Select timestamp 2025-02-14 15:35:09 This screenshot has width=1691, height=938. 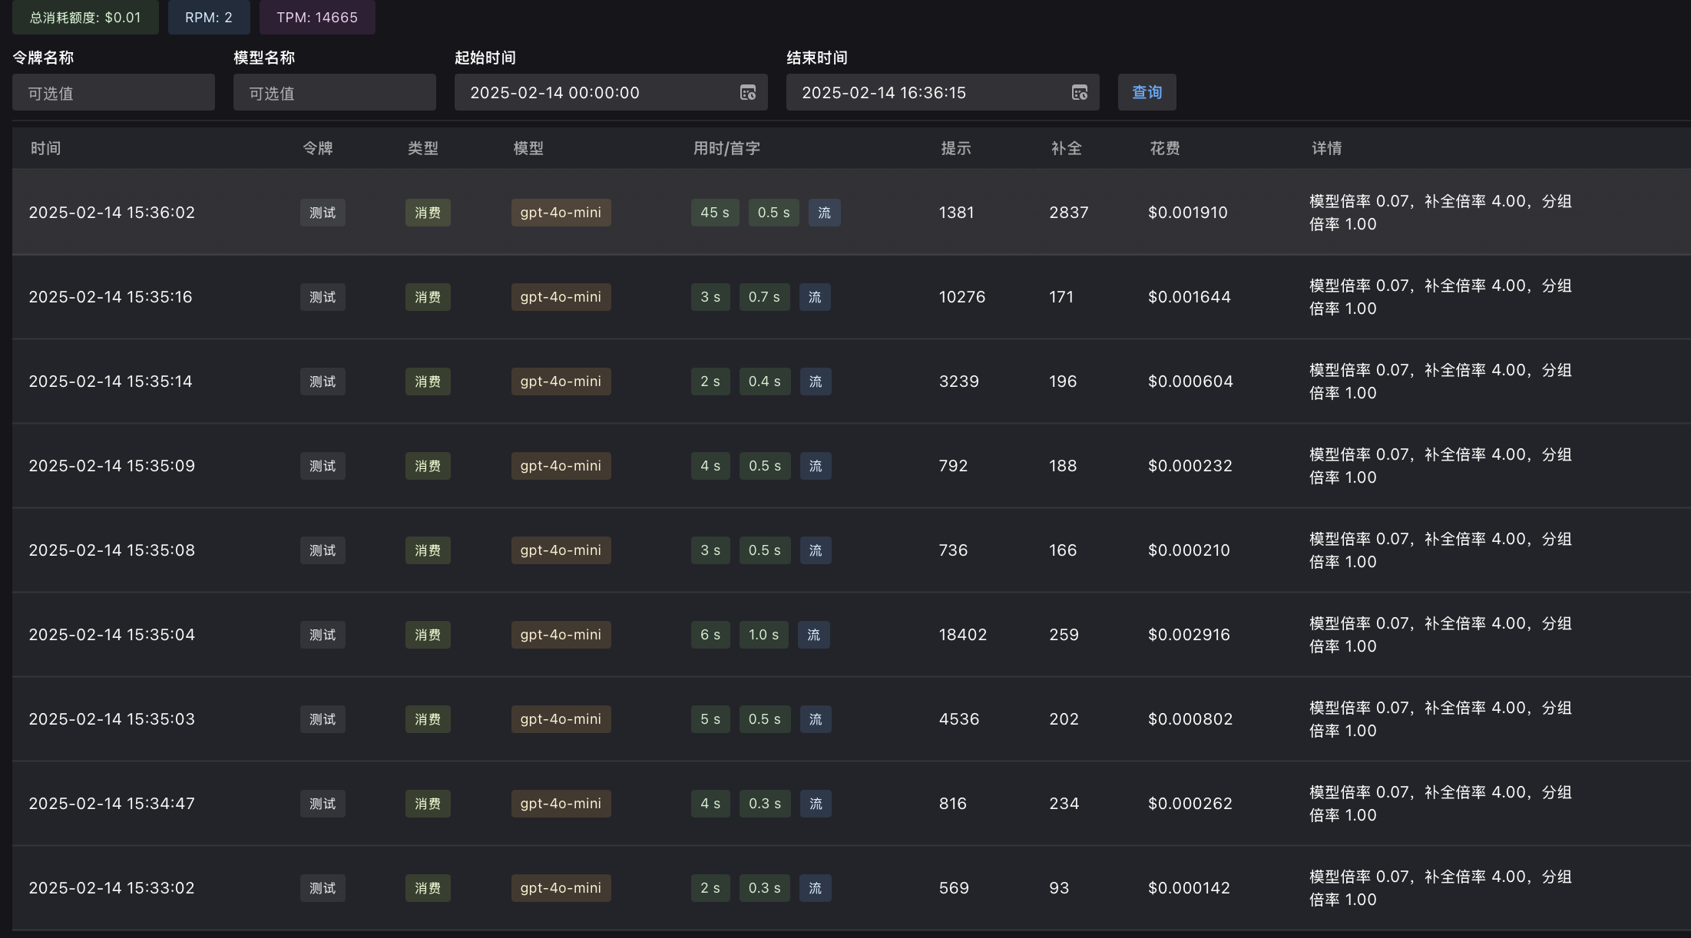pyautogui.click(x=112, y=466)
